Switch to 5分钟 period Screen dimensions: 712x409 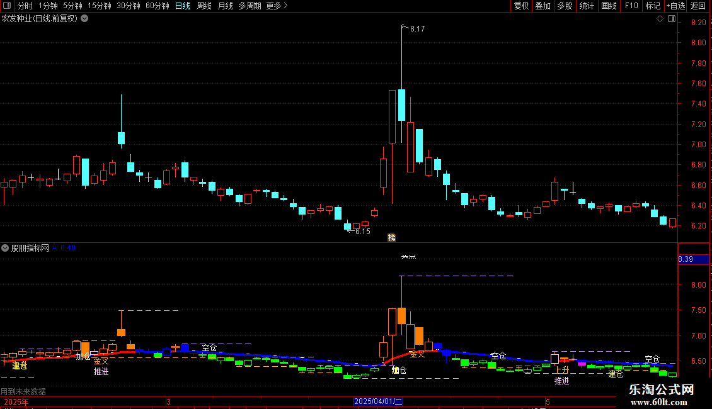point(72,6)
